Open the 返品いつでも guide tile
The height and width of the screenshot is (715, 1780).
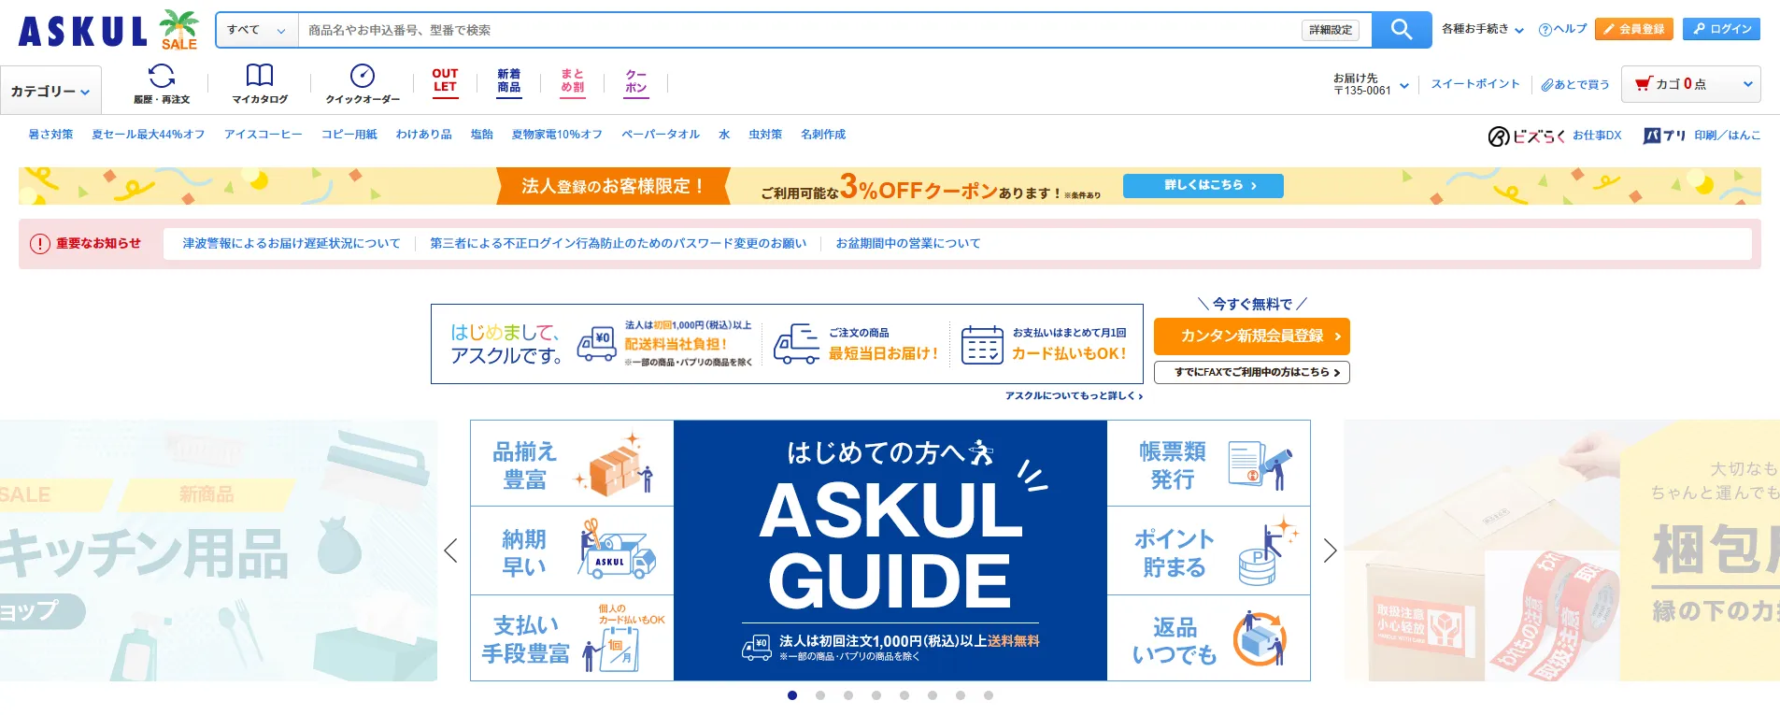coord(1208,638)
